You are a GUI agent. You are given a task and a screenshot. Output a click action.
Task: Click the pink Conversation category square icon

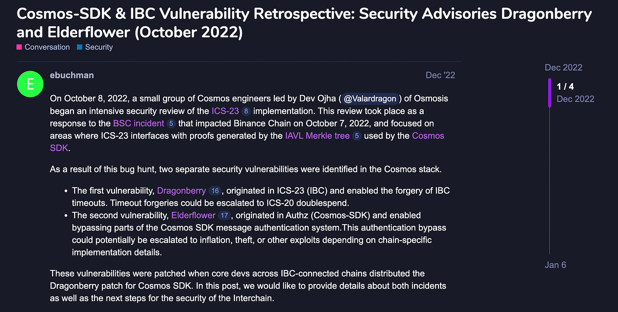[18, 47]
